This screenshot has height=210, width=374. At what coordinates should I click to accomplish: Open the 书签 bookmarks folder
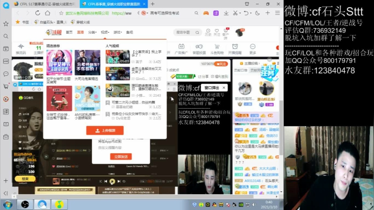click(22, 22)
